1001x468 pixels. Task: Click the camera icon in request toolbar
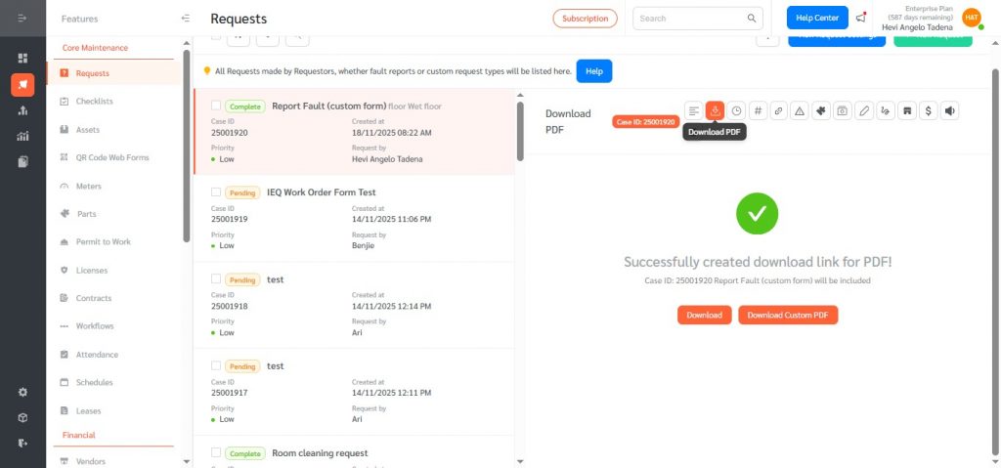point(842,111)
